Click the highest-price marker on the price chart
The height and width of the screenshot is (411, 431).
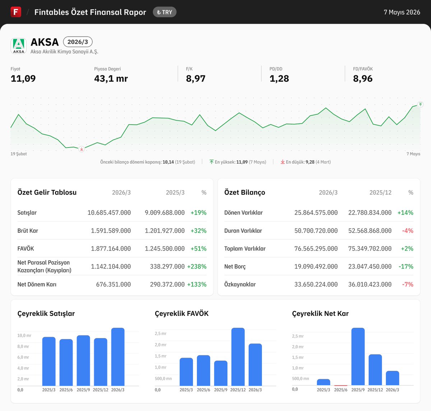point(421,104)
